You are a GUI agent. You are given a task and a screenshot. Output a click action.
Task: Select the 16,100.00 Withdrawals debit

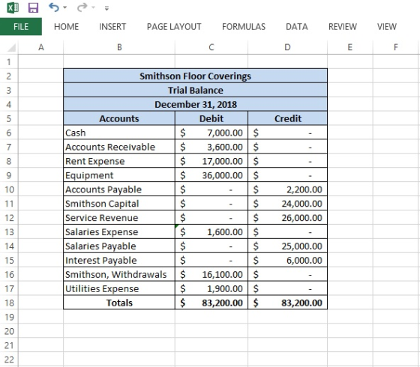click(211, 274)
